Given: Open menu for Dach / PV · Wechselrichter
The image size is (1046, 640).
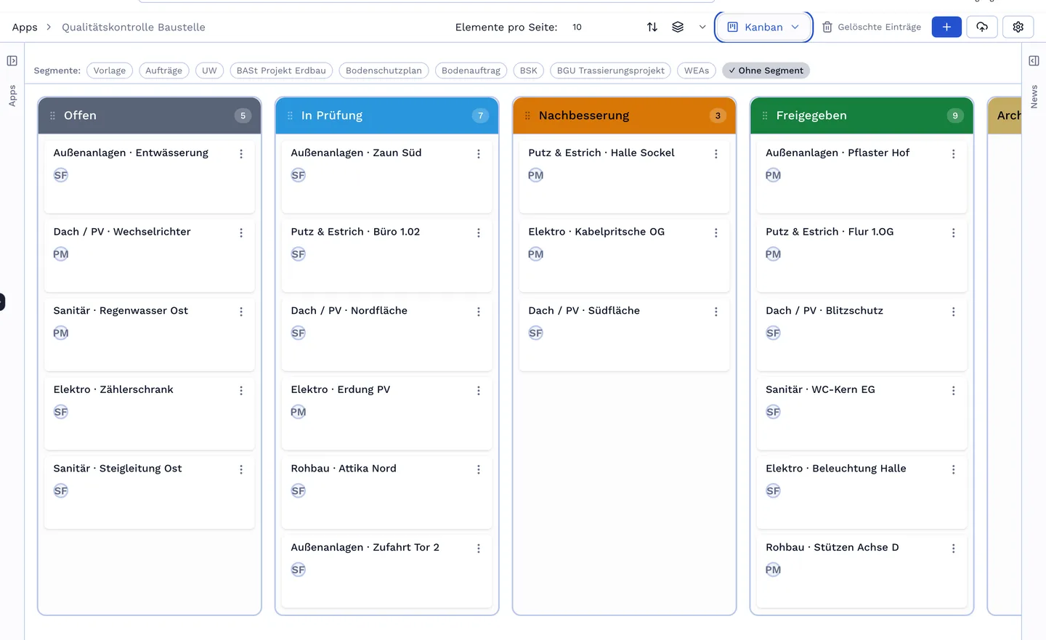Looking at the screenshot, I should click(x=241, y=233).
